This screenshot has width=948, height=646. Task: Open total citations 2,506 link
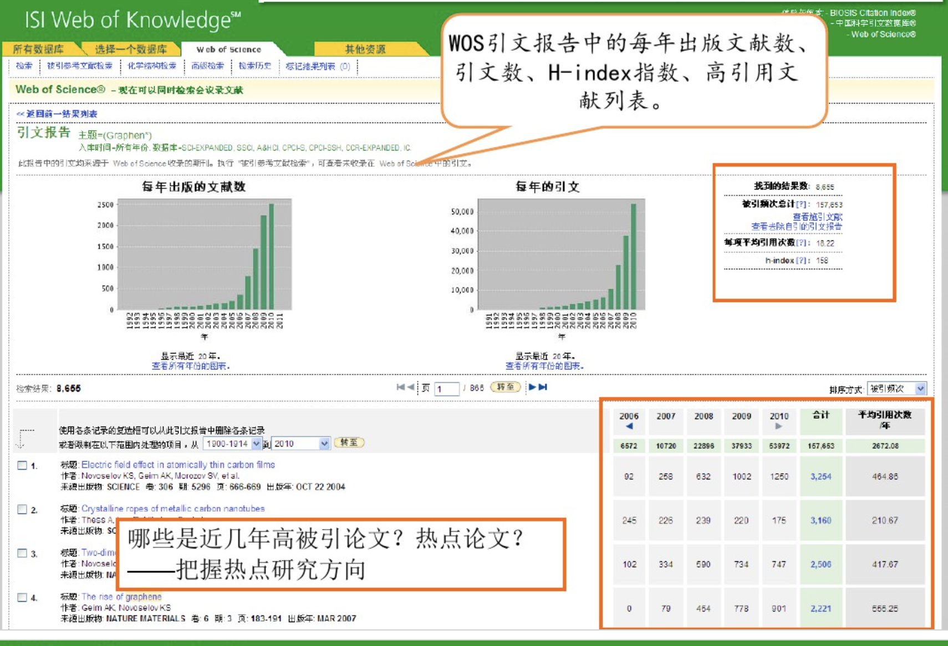point(820,565)
